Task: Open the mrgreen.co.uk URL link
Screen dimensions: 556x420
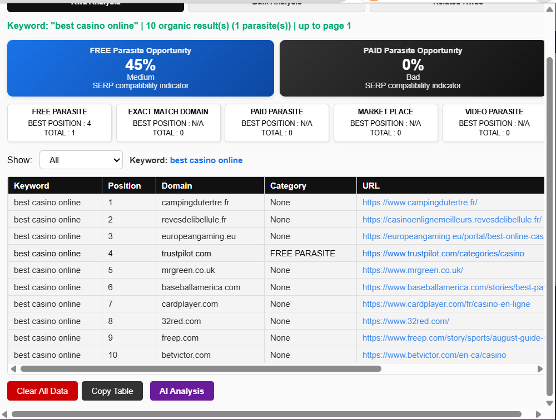Action: click(413, 270)
